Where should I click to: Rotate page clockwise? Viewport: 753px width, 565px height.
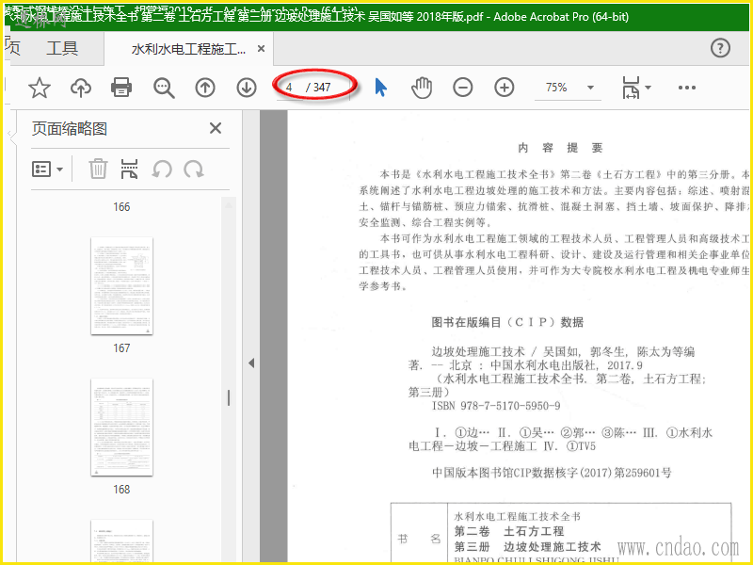pyautogui.click(x=194, y=169)
